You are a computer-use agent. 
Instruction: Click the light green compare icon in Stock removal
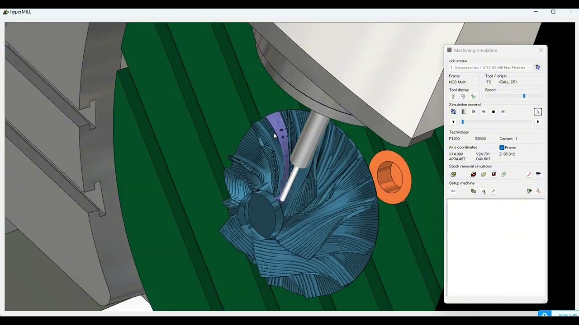coord(503,174)
